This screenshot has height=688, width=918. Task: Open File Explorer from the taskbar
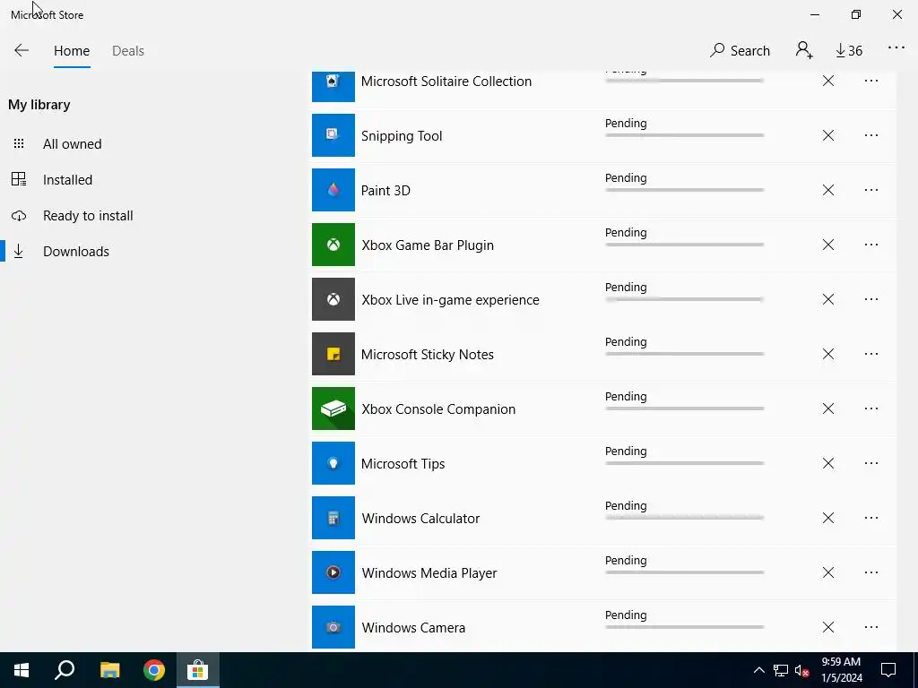109,670
